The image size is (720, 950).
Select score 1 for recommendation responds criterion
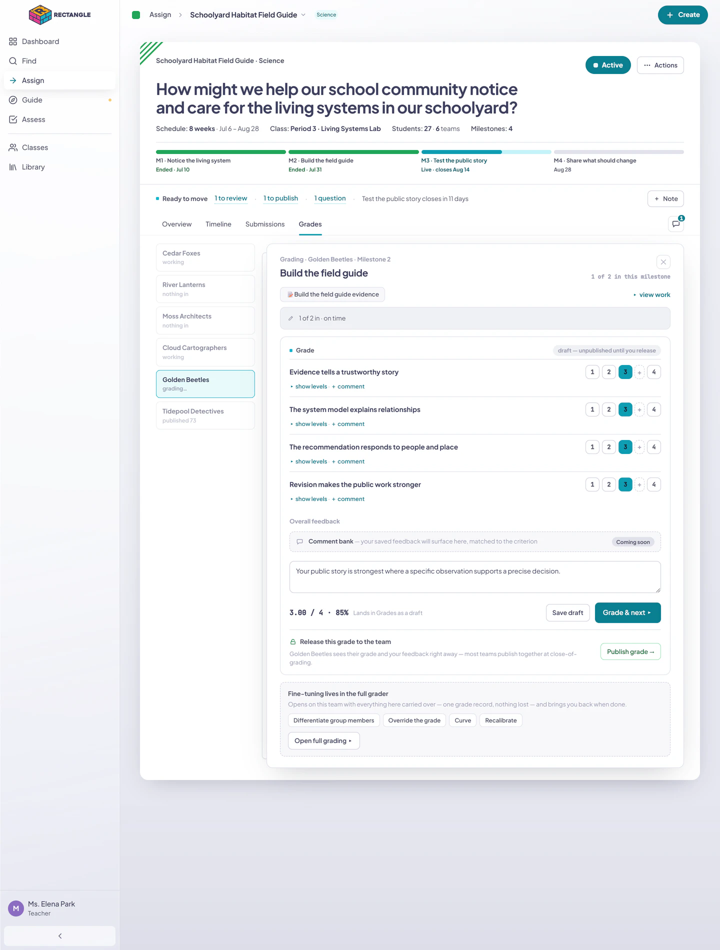click(592, 447)
